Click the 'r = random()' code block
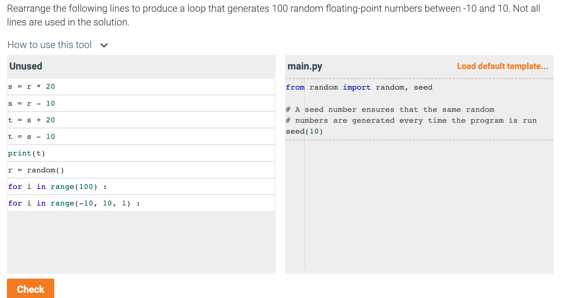This screenshot has width=571, height=298. click(x=141, y=170)
